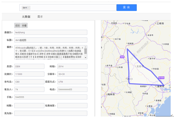Click the 收藏 button
This screenshot has width=174, height=117.
click(x=24, y=25)
